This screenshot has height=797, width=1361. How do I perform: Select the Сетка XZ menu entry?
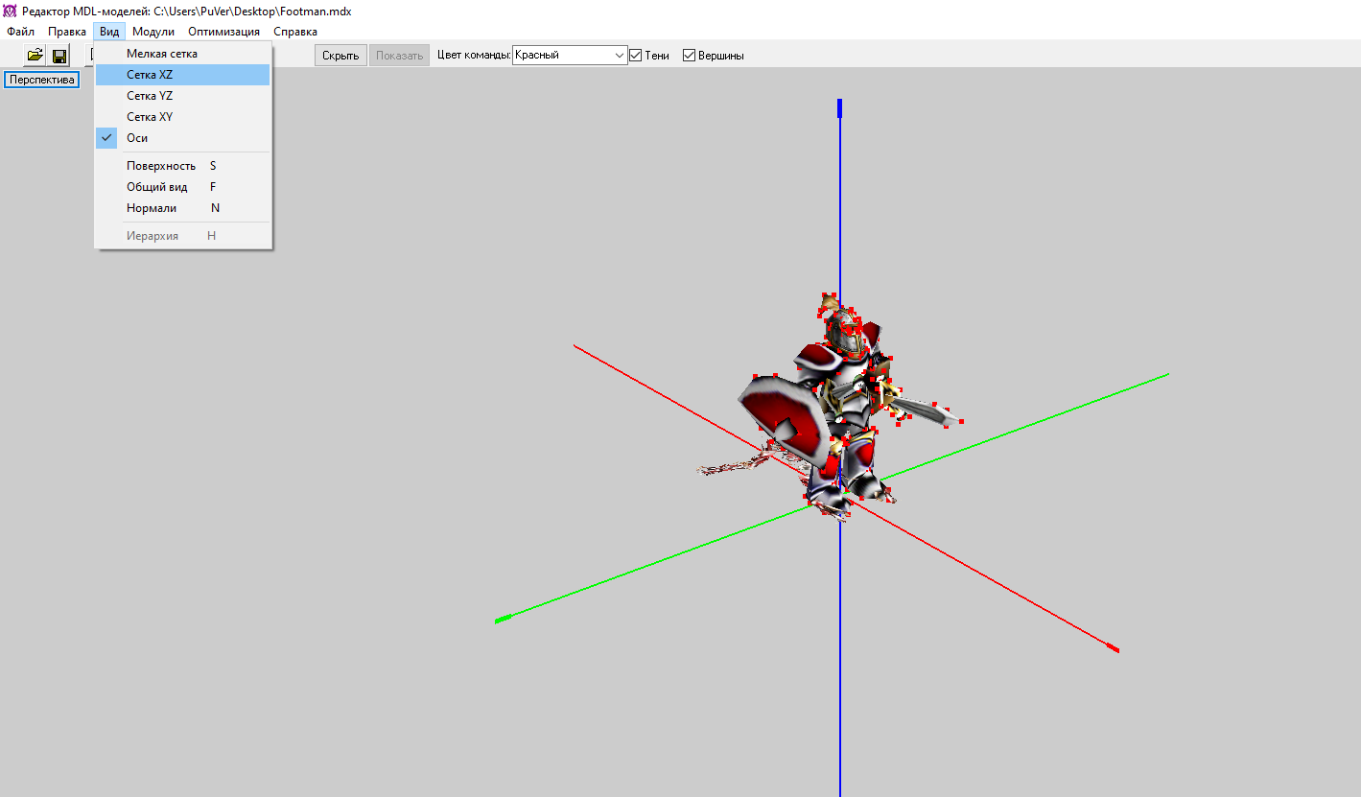coord(182,75)
